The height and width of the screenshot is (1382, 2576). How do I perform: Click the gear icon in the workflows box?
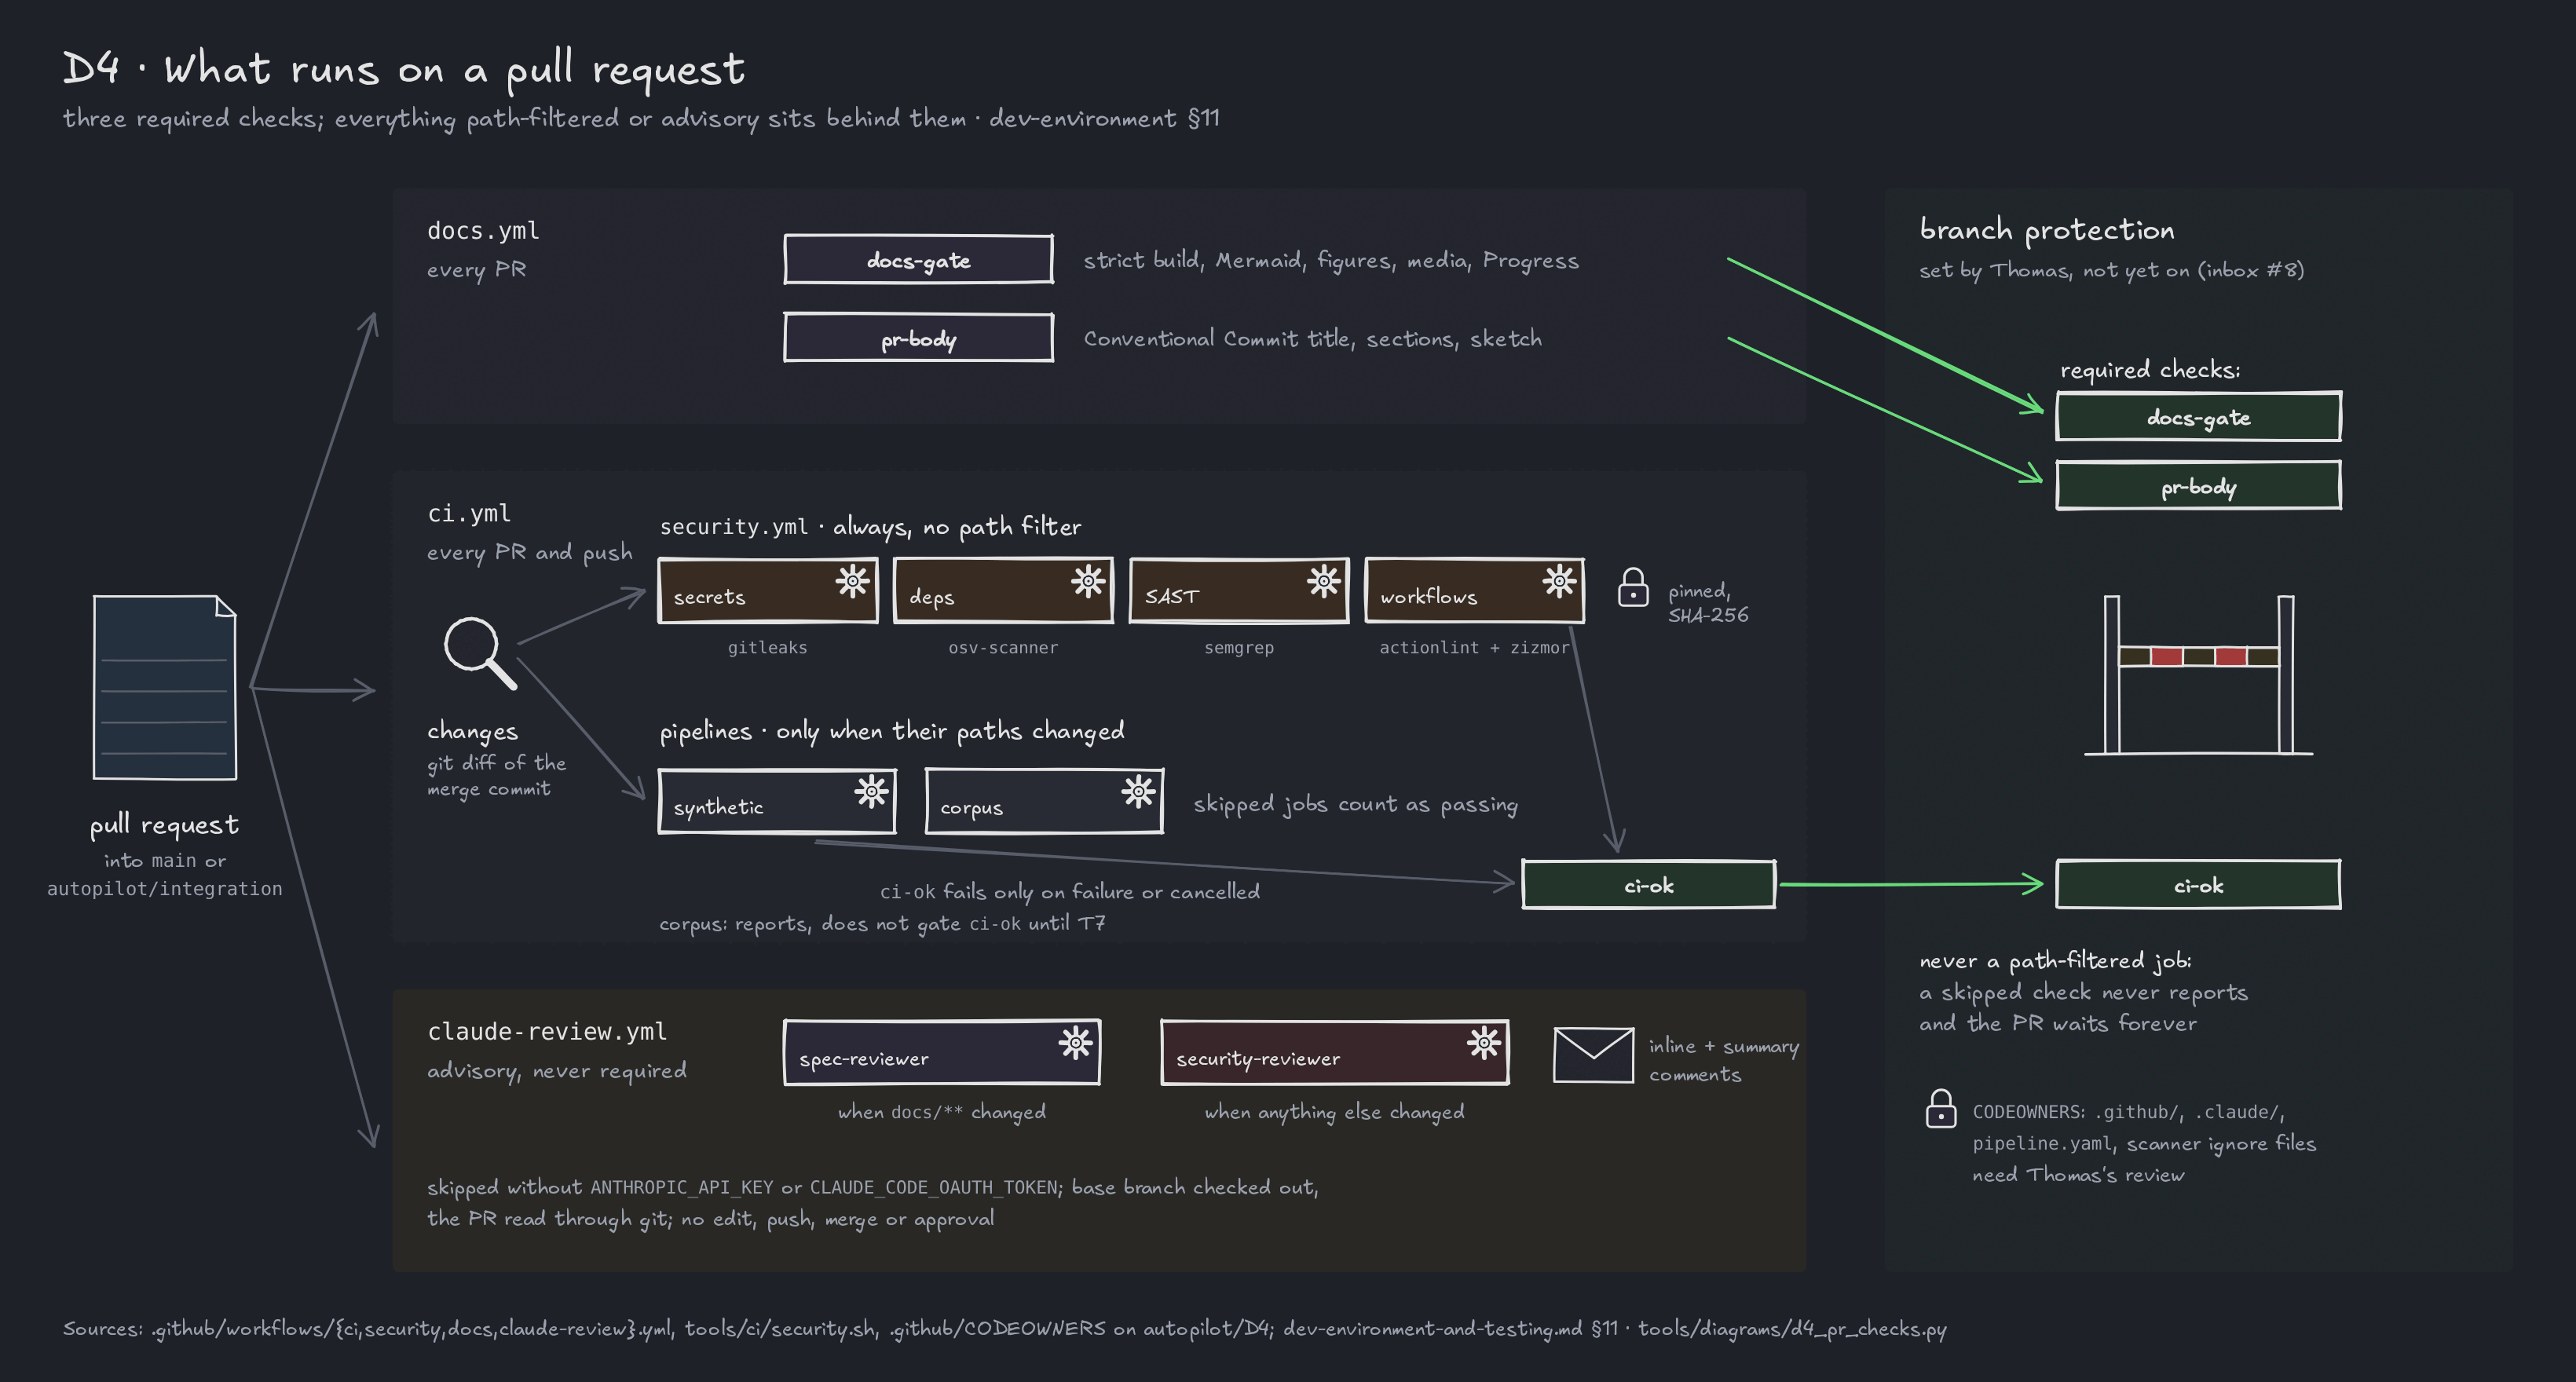(1559, 581)
